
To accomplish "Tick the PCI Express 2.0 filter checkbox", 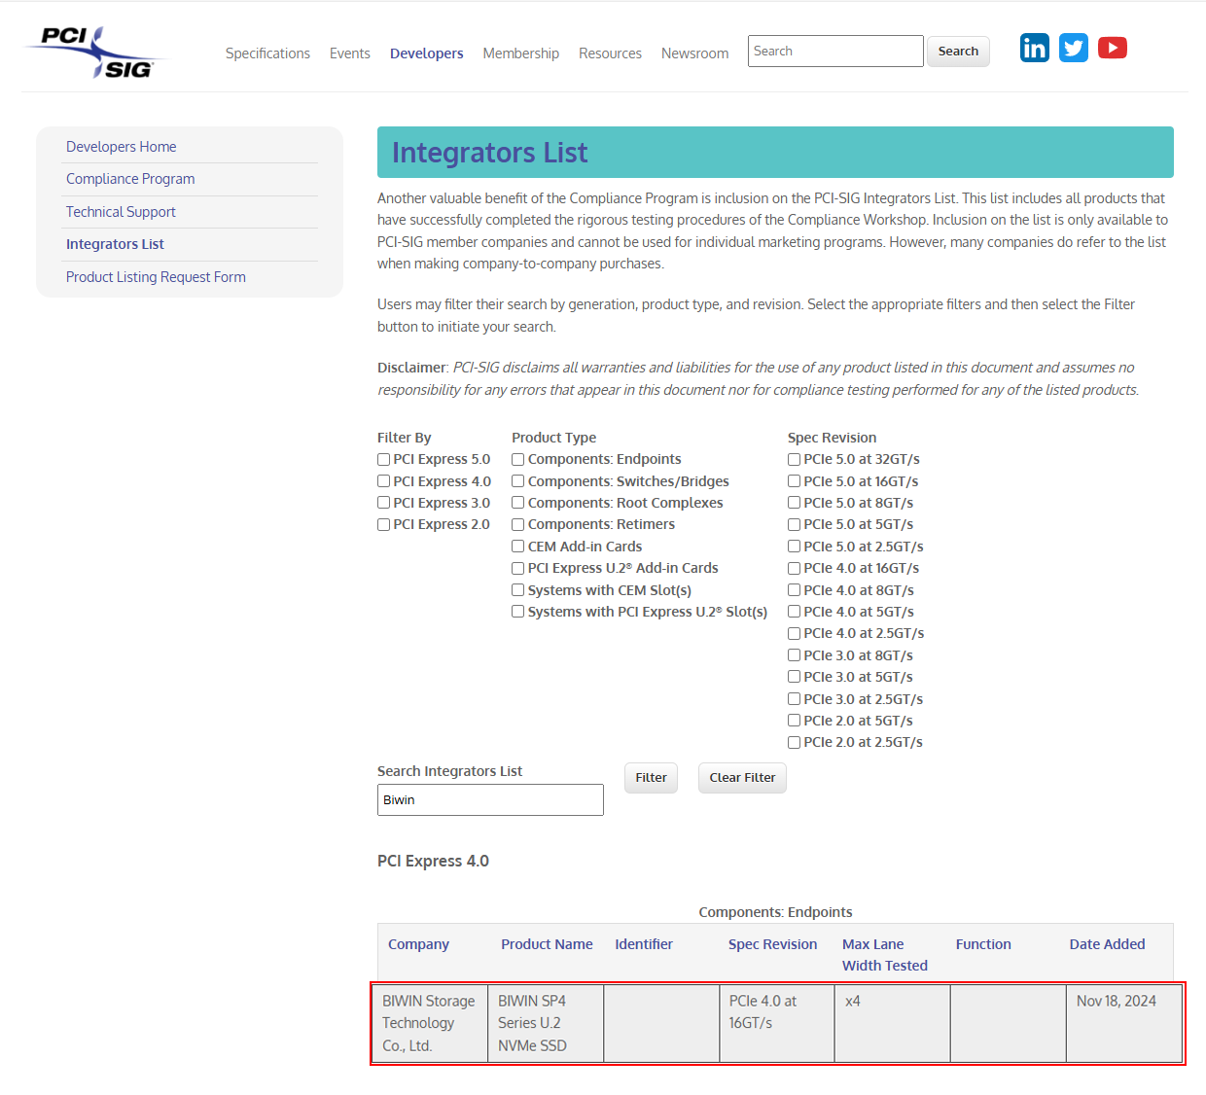I will coord(384,524).
